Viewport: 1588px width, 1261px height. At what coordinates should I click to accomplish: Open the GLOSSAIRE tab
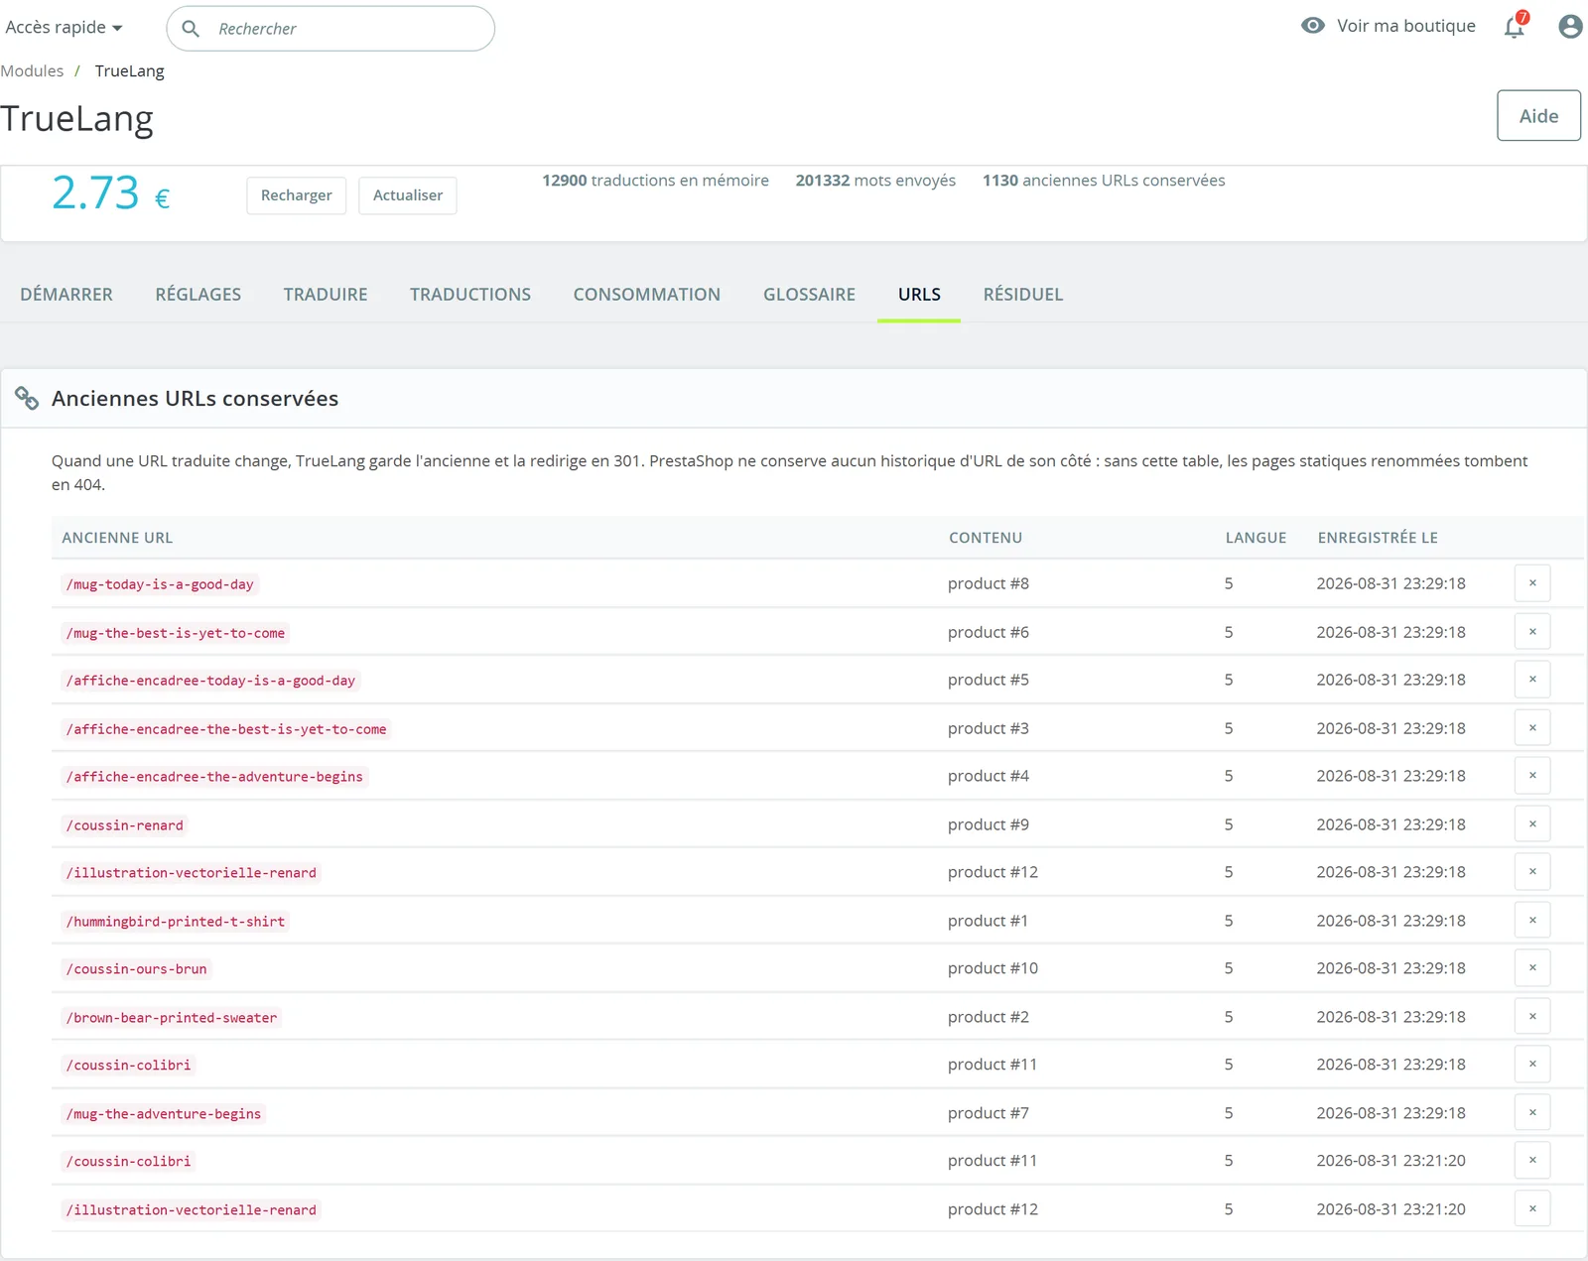click(x=809, y=295)
